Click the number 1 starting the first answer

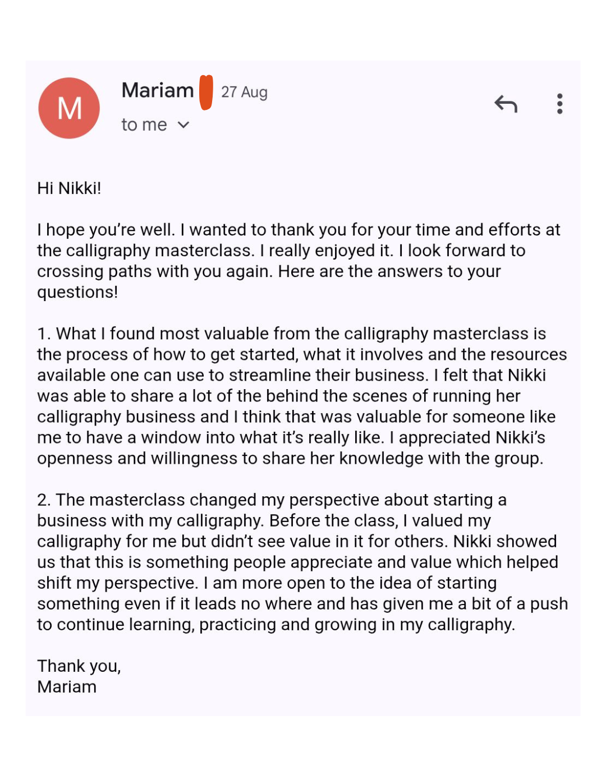43,334
